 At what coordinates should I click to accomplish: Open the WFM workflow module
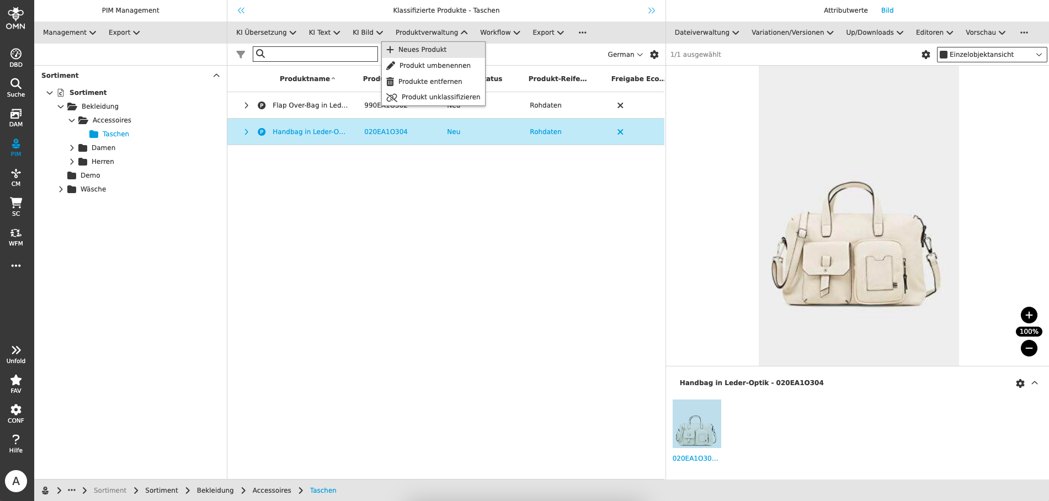(x=16, y=236)
